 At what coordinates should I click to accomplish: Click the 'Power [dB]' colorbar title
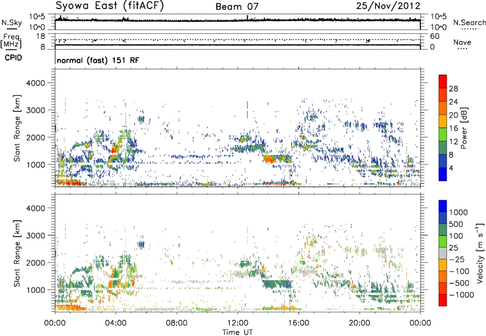coord(464,128)
